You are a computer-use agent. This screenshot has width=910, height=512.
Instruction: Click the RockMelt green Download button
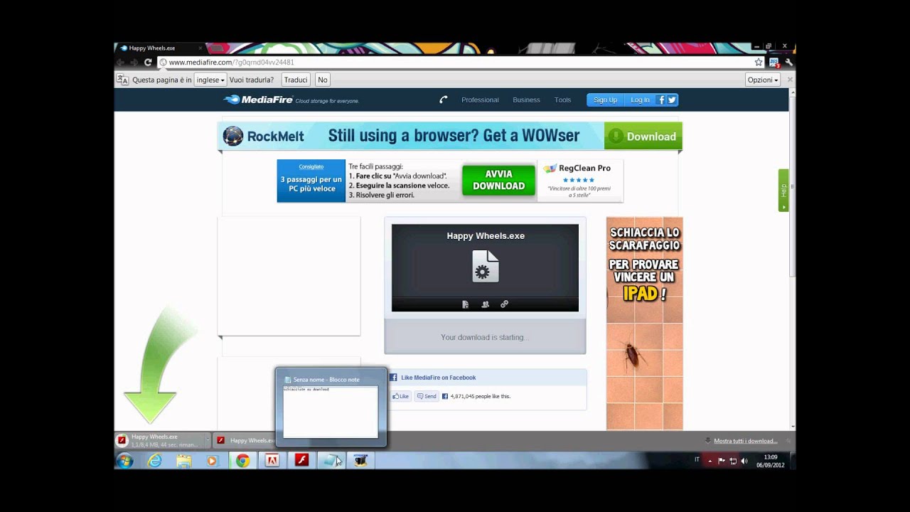(643, 136)
